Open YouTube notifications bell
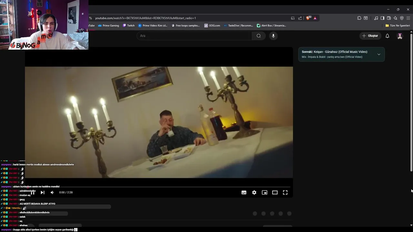The image size is (413, 232). 387,36
